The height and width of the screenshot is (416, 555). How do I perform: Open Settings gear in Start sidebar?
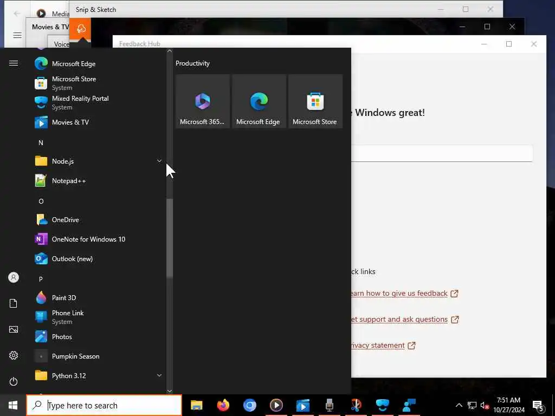(14, 355)
